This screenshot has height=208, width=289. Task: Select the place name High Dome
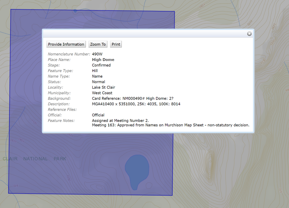103,60
